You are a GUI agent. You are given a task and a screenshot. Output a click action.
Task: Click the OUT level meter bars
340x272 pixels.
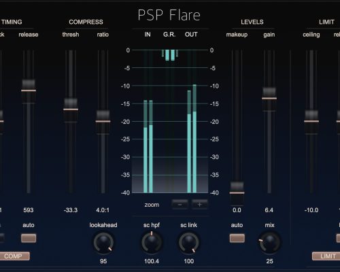[x=192, y=139]
